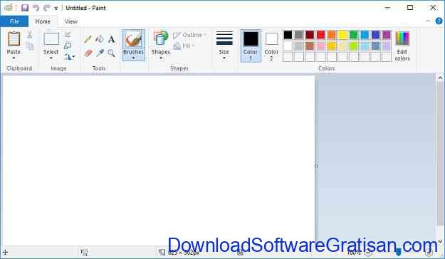Pick the red color swatch

pyautogui.click(x=320, y=35)
